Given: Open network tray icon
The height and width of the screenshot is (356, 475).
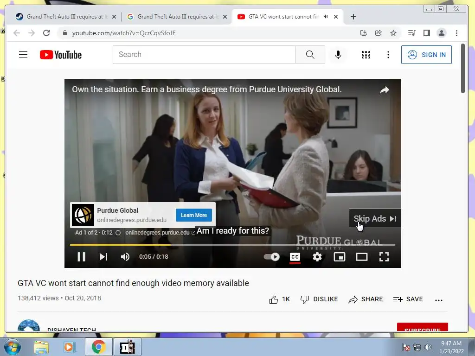Looking at the screenshot, I should pyautogui.click(x=417, y=347).
